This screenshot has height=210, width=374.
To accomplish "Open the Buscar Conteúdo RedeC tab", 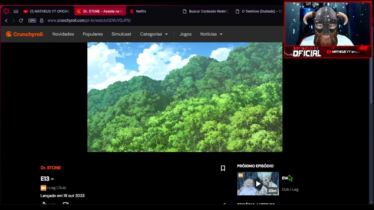I will pyautogui.click(x=206, y=11).
